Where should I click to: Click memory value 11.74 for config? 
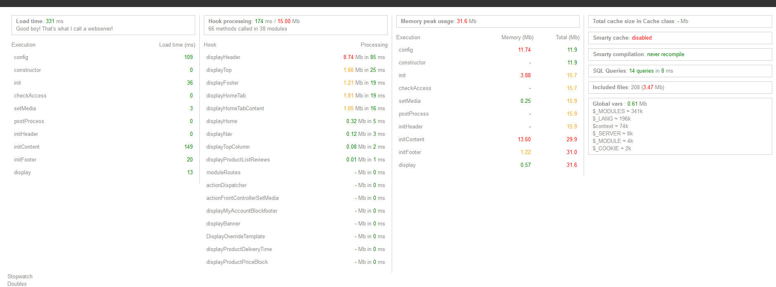pos(524,50)
